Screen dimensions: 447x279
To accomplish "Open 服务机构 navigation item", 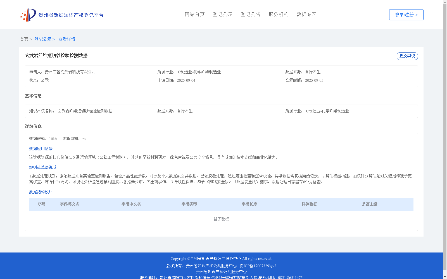I will (279, 14).
